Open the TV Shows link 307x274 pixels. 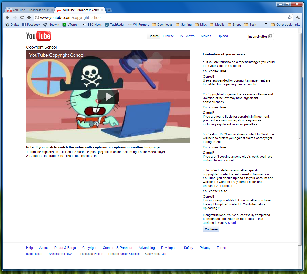pyautogui.click(x=187, y=36)
